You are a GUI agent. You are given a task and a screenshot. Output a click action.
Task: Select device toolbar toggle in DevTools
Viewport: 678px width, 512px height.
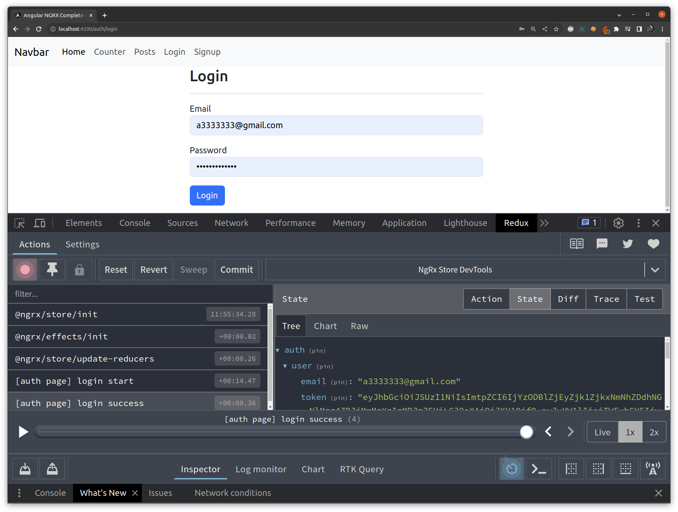(39, 223)
